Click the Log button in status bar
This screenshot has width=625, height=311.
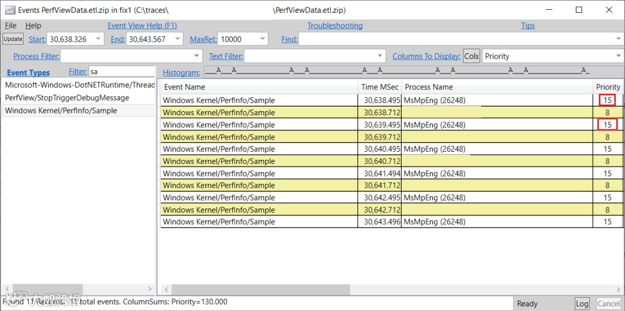click(582, 303)
